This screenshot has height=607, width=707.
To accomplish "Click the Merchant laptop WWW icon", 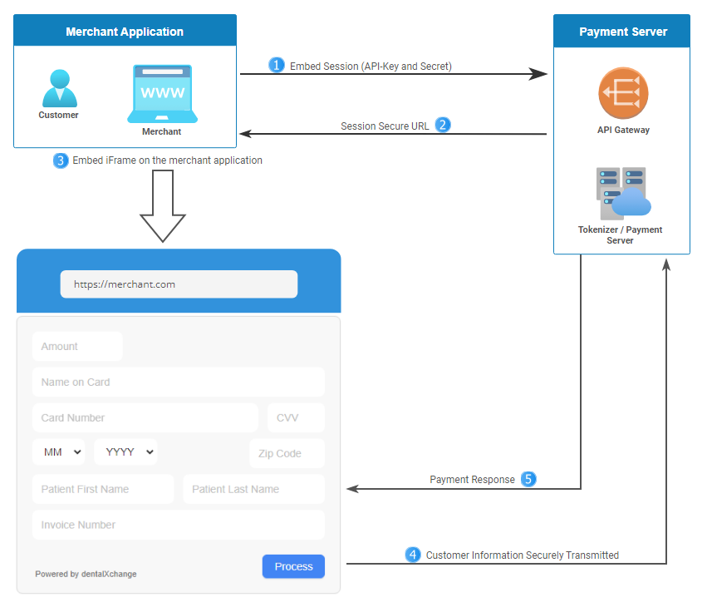I will pos(162,93).
